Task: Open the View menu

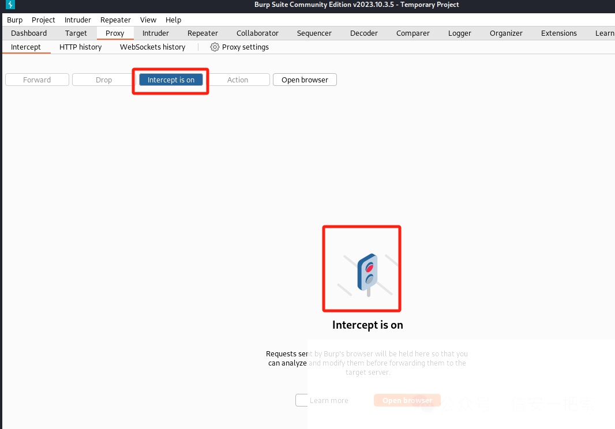Action: [x=148, y=20]
